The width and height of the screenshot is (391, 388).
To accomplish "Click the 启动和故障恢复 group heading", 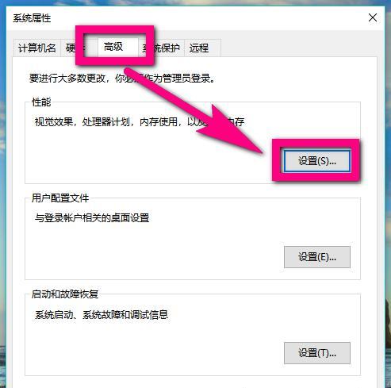I will (x=65, y=294).
